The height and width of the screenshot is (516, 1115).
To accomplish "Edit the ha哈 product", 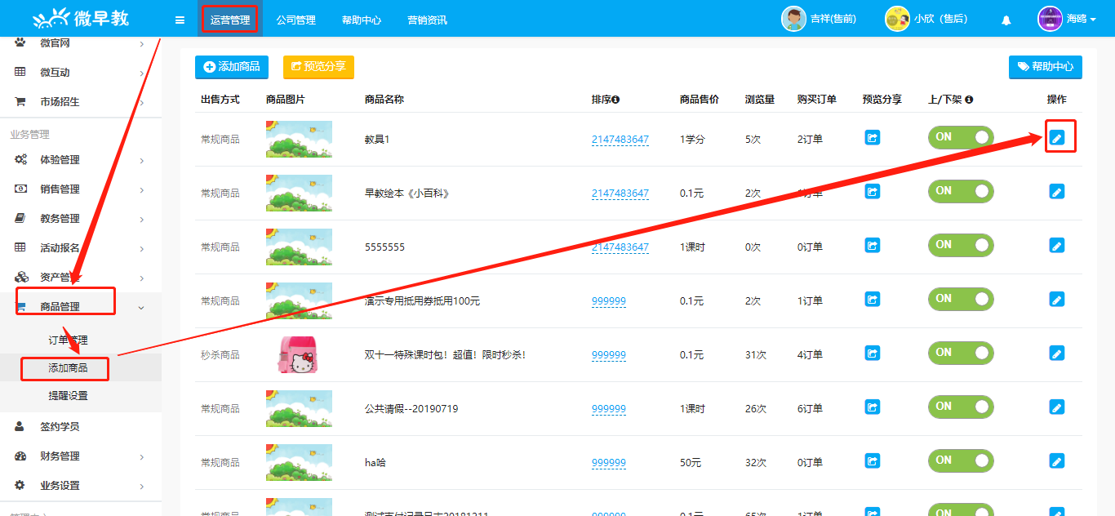I will point(1057,461).
